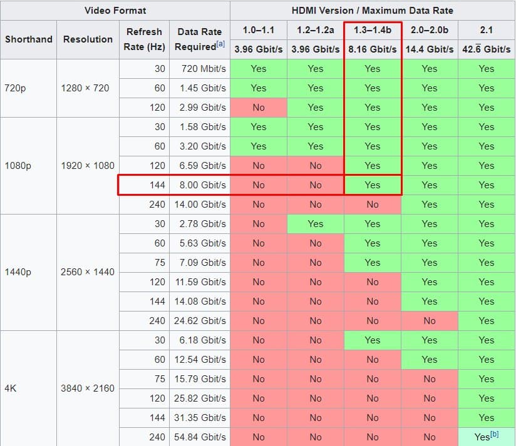Click the '720 Mbit/s' data rate cell
The height and width of the screenshot is (446, 516).
point(200,69)
